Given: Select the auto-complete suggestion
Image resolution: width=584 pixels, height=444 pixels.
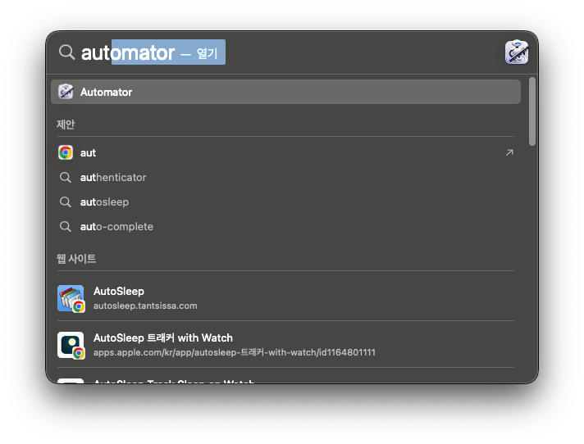Looking at the screenshot, I should point(285,226).
